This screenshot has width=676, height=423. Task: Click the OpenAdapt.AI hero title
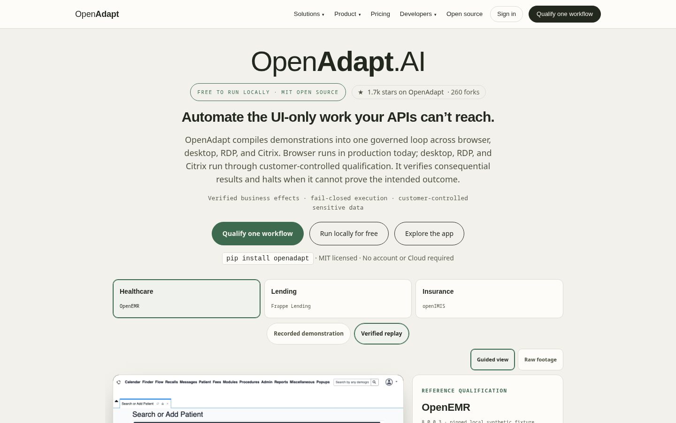[x=338, y=62]
